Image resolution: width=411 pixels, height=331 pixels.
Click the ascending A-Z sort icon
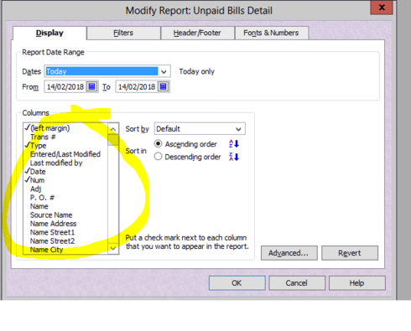coord(234,144)
